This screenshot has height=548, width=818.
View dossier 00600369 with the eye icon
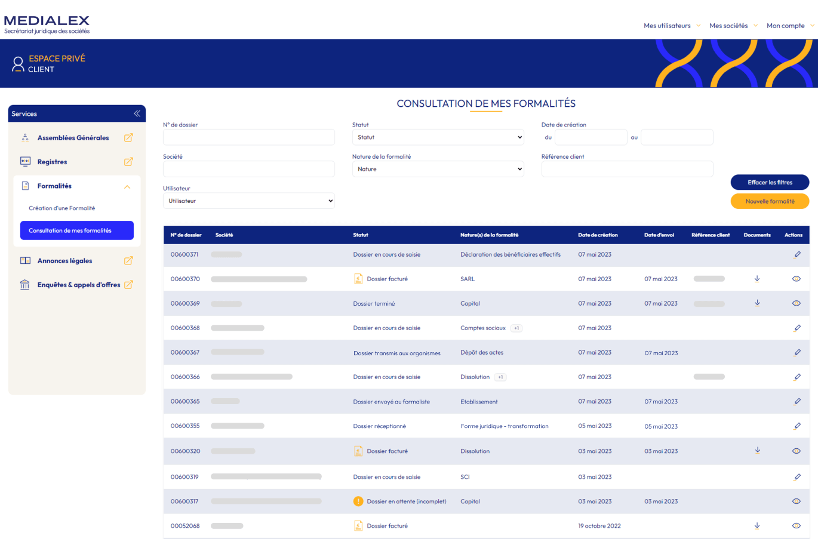797,303
